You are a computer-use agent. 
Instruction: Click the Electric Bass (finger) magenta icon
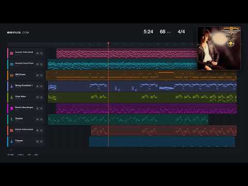click(11, 109)
